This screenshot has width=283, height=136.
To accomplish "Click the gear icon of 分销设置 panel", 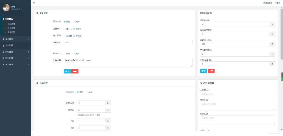I will pyautogui.click(x=37, y=83).
